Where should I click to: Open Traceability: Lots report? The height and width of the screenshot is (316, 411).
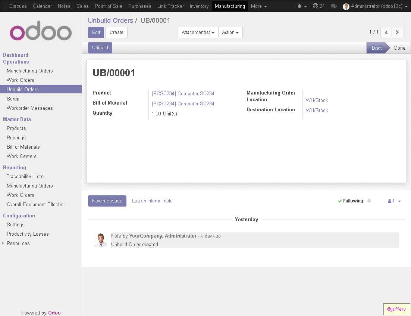click(x=25, y=176)
